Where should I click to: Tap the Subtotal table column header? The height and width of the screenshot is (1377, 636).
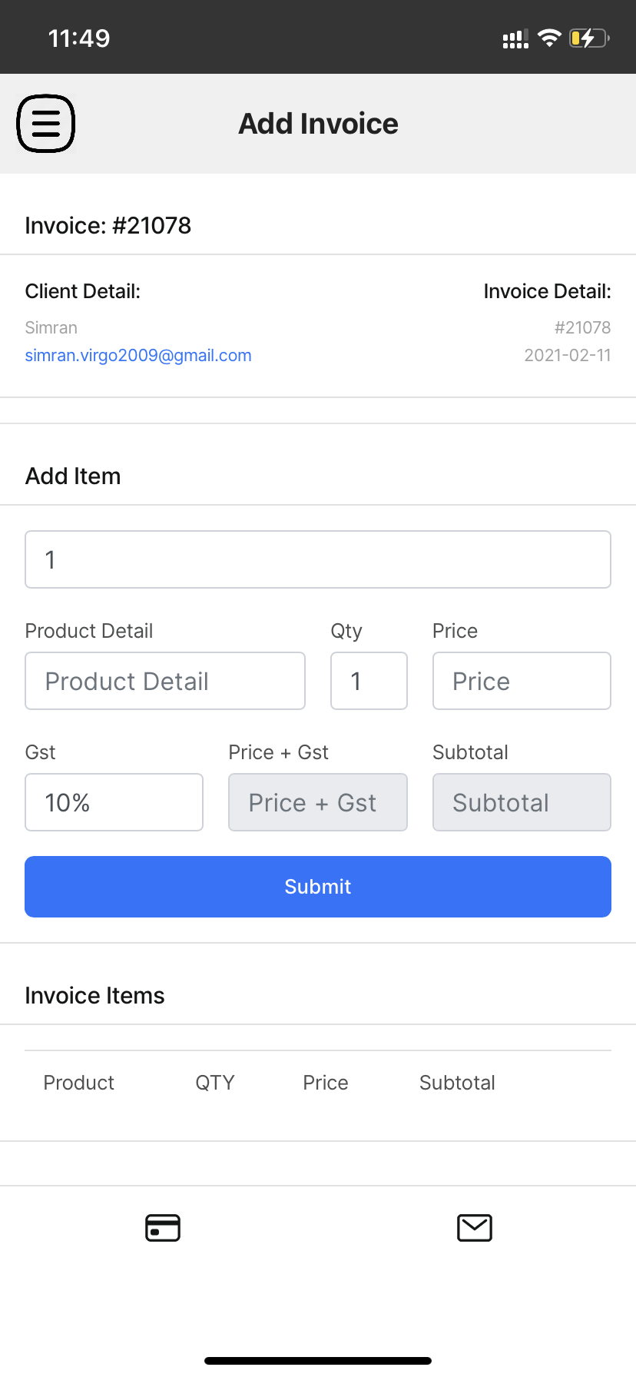point(457,1083)
